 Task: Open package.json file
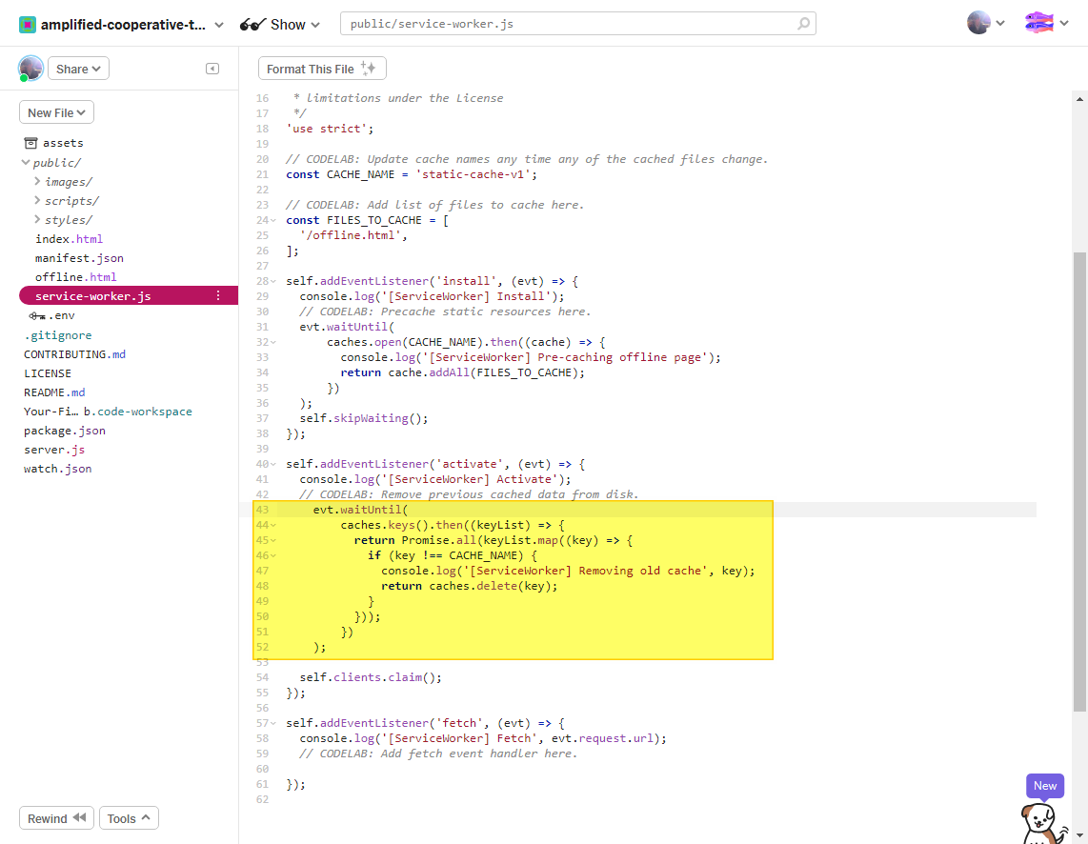coord(65,431)
